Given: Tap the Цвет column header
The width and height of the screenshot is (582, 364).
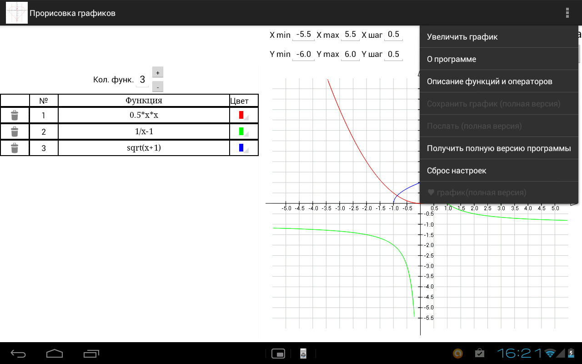Looking at the screenshot, I should click(x=244, y=101).
